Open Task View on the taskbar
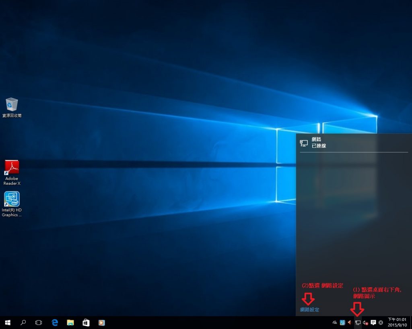The height and width of the screenshot is (329, 412). (x=39, y=322)
